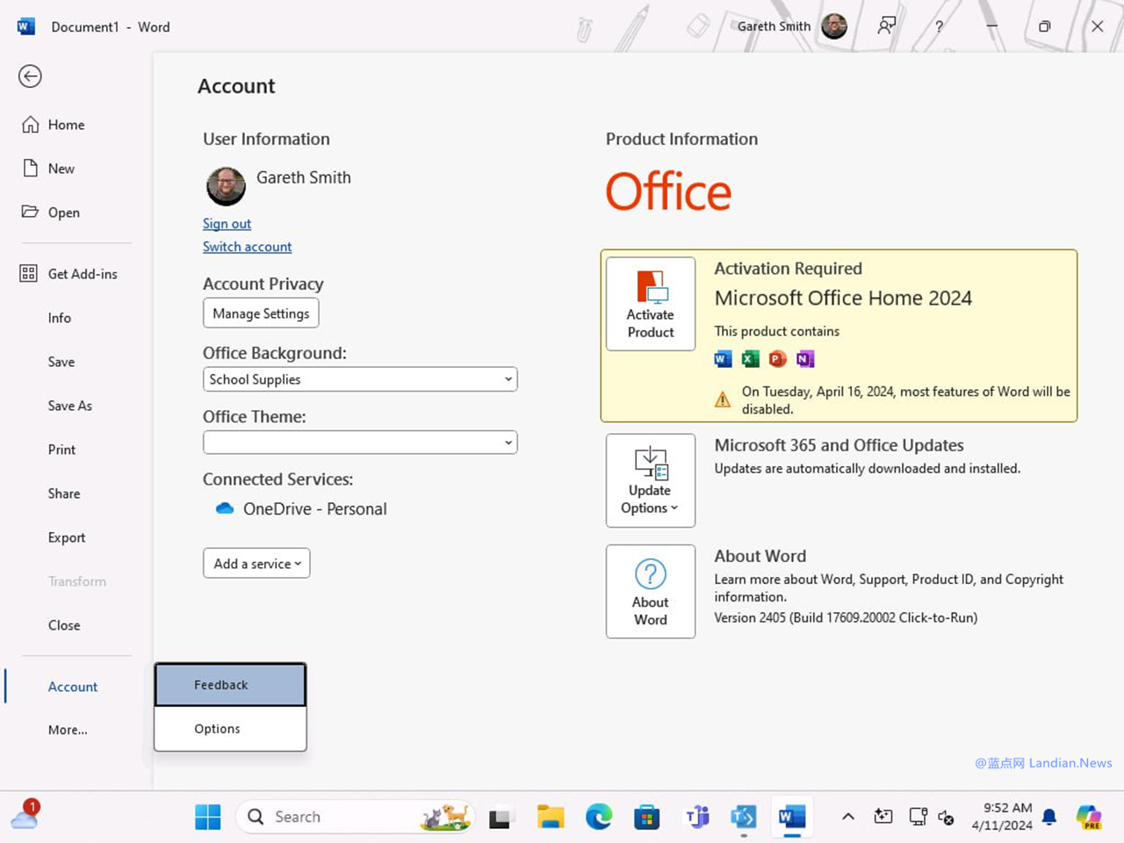Open the feedback person icon in title bar

(x=887, y=26)
